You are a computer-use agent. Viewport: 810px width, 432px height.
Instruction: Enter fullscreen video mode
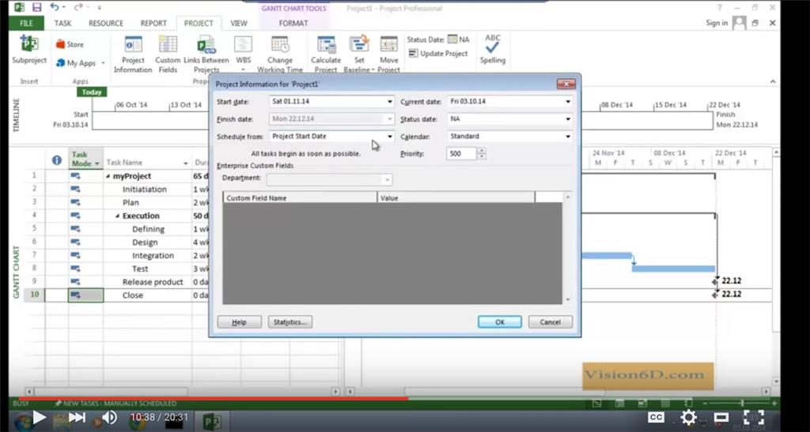753,417
